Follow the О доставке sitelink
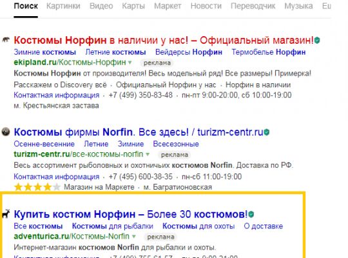 pyautogui.click(x=263, y=226)
